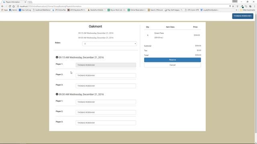
Task: Click the eyedropper extension icon
Action: [x=242, y=6]
